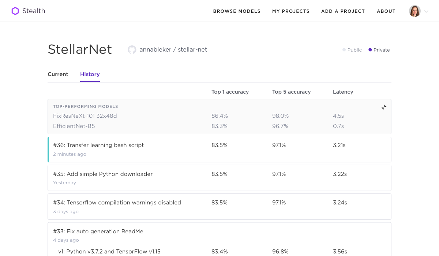
Task: Open the user profile avatar
Action: coord(414,11)
